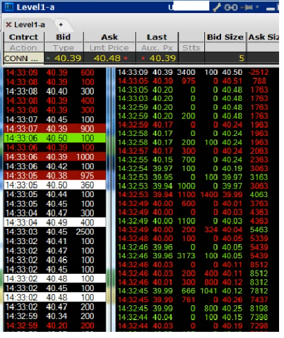This screenshot has height=338, width=284.
Task: Select quote row 14:32:55 40.15 700
Action: (x=193, y=159)
